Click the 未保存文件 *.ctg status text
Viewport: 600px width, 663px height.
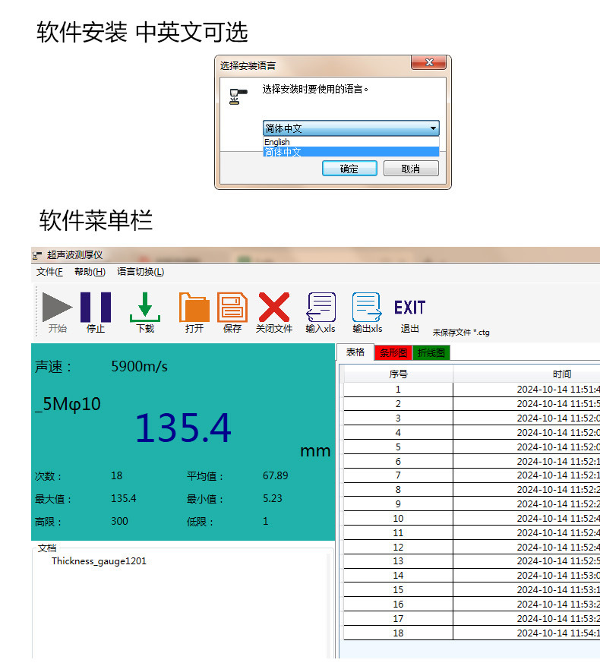[461, 333]
